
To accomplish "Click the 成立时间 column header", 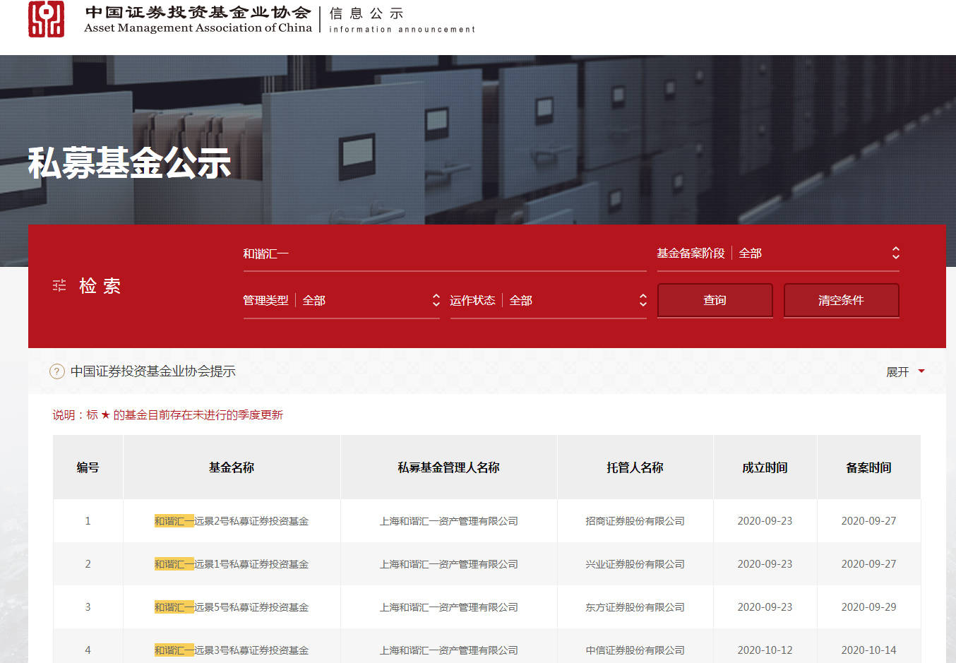I will click(x=765, y=467).
